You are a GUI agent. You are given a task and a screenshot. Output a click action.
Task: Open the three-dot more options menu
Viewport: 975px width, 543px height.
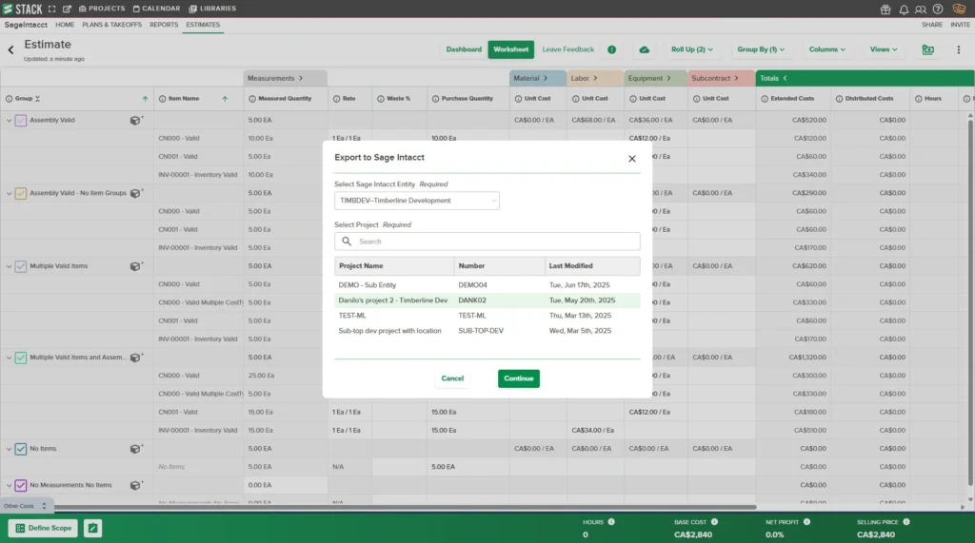(958, 49)
